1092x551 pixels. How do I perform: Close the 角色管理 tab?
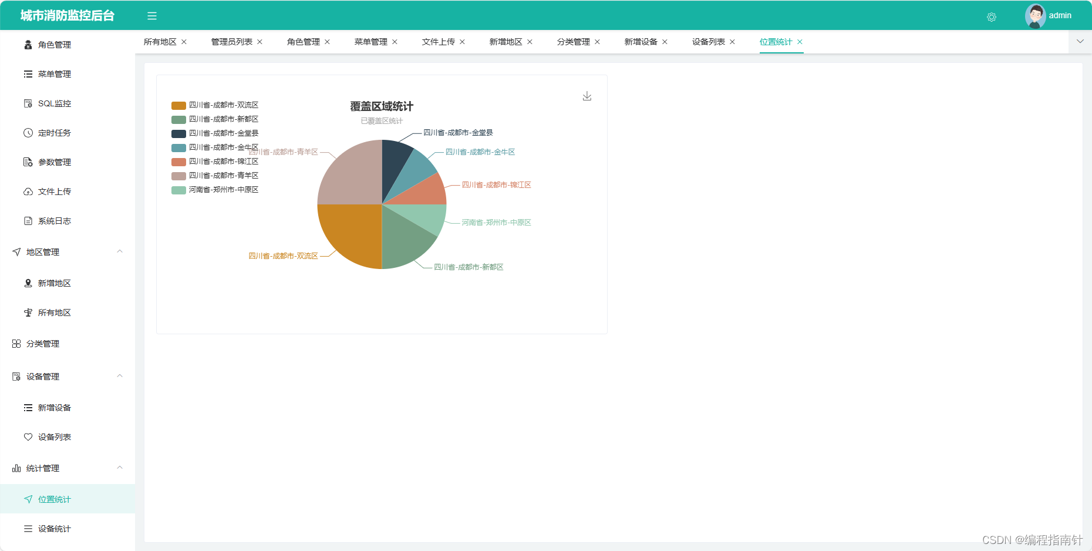(327, 42)
